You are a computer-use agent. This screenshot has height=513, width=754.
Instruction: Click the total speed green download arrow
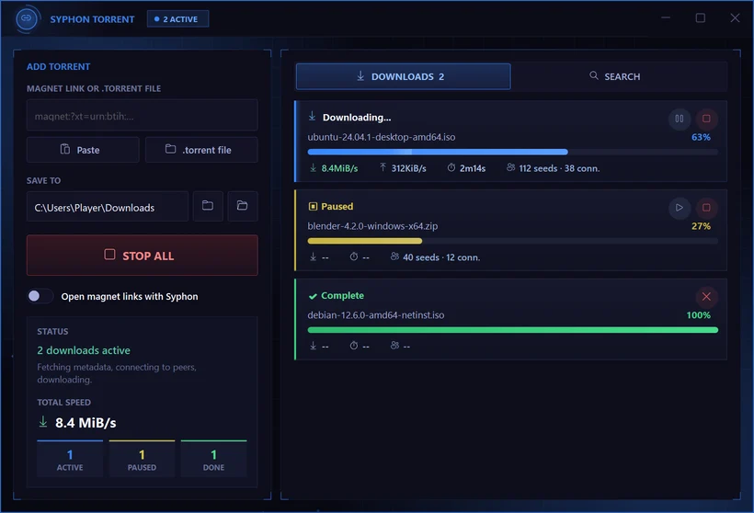point(43,422)
